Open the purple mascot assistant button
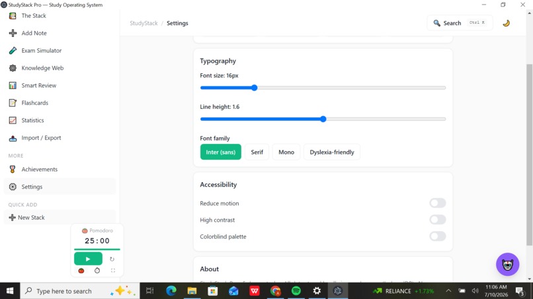Image resolution: width=533 pixels, height=299 pixels. click(507, 265)
